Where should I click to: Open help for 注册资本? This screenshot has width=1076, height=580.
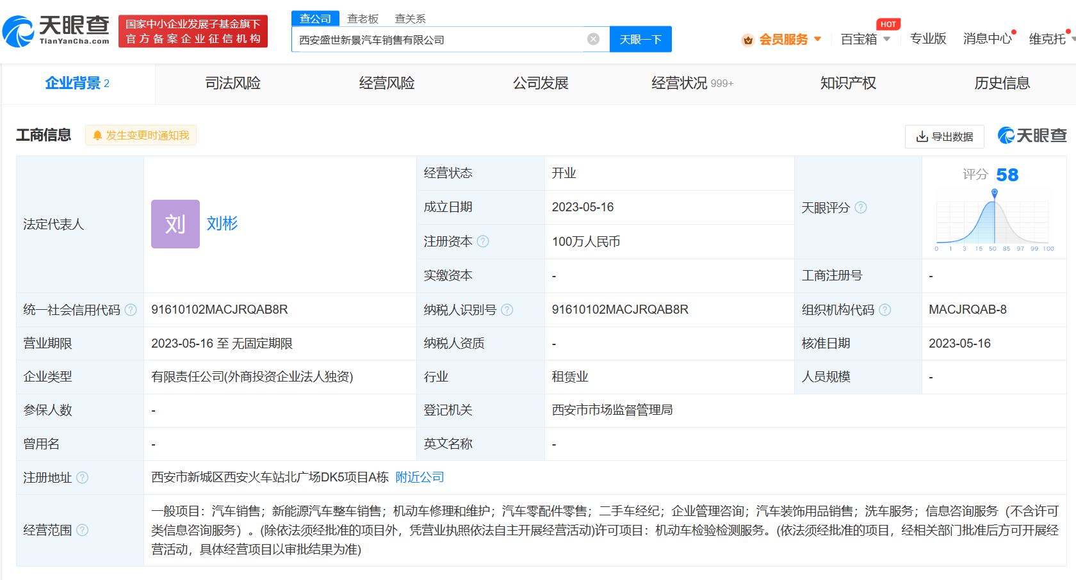[483, 241]
